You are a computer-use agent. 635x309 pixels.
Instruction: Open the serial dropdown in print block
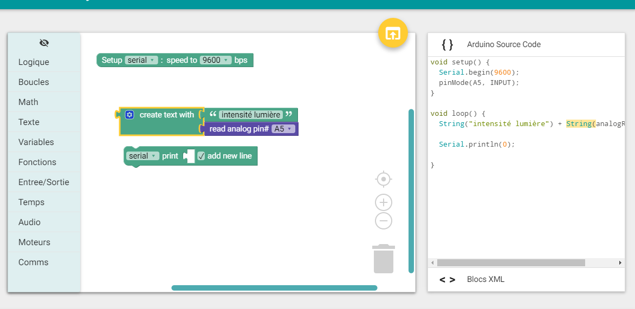point(142,156)
